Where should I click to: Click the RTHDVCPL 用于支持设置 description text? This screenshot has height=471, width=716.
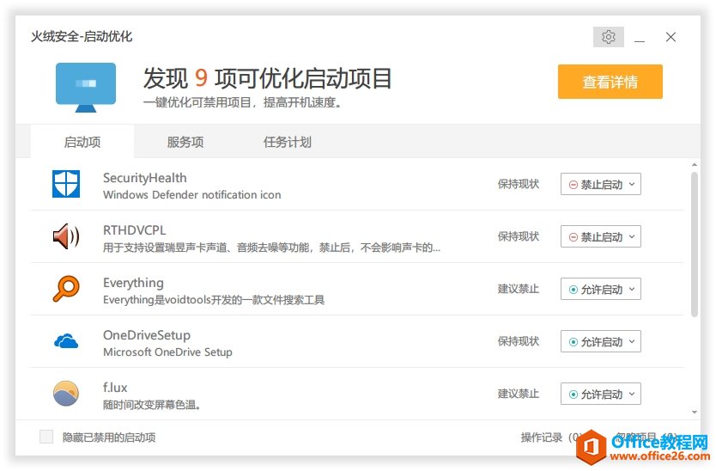tap(271, 248)
